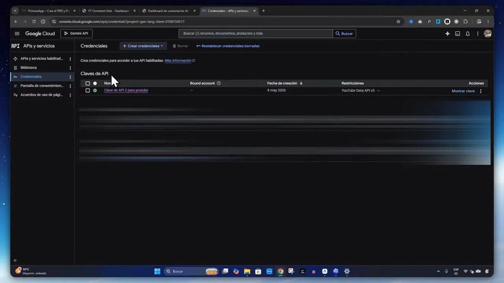This screenshot has width=504, height=283.
Task: Open Chrome three-dot menu
Action: click(x=488, y=22)
